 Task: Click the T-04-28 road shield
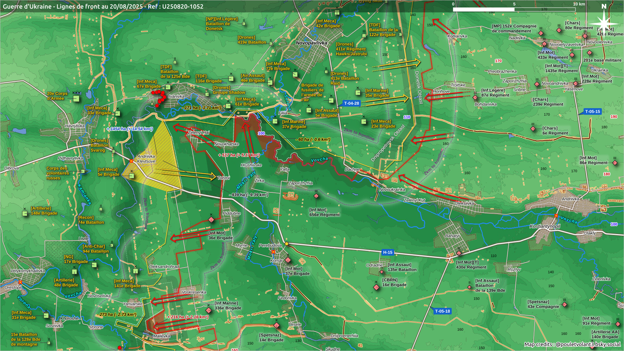(351, 103)
